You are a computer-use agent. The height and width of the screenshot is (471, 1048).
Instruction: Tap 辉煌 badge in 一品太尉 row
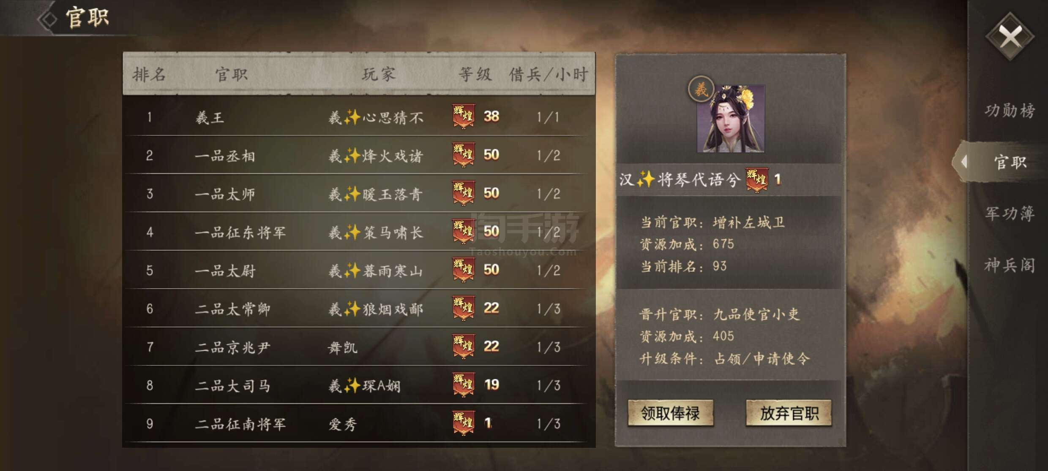pyautogui.click(x=464, y=270)
